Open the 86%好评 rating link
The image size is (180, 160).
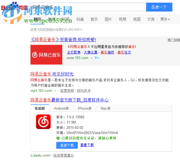(x=84, y=91)
